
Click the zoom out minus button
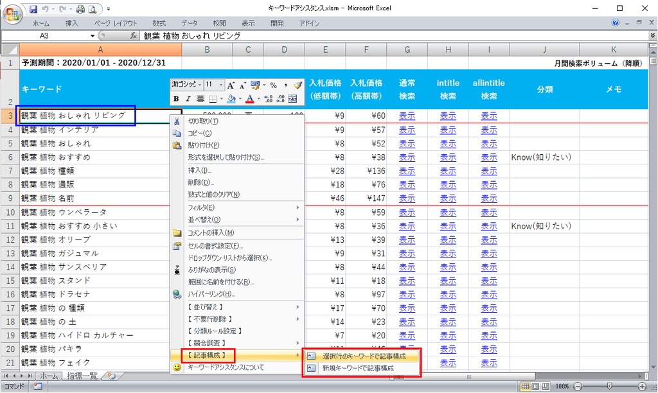point(578,387)
